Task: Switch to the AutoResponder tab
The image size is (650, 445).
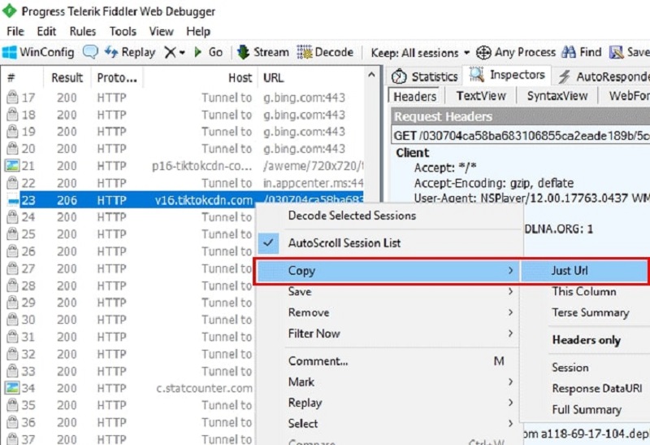Action: (x=602, y=76)
